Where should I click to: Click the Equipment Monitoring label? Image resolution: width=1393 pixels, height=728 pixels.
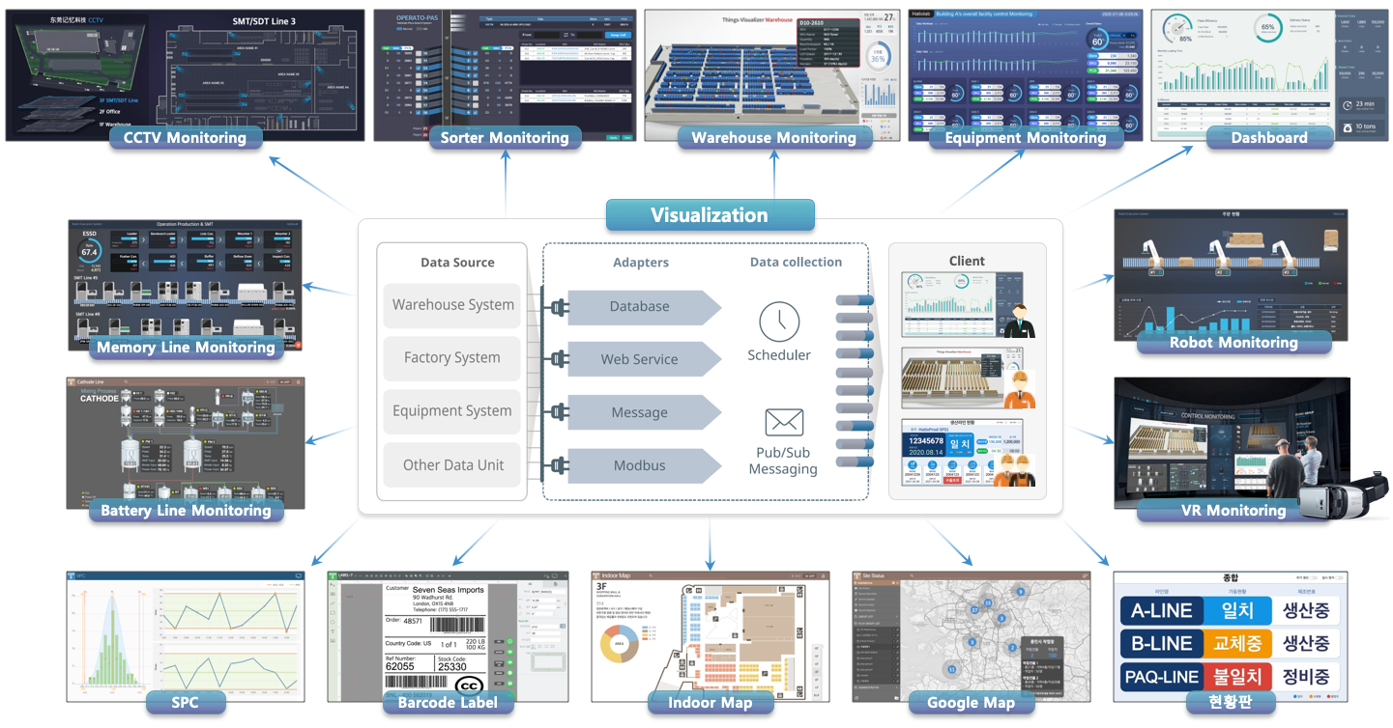tap(1026, 137)
